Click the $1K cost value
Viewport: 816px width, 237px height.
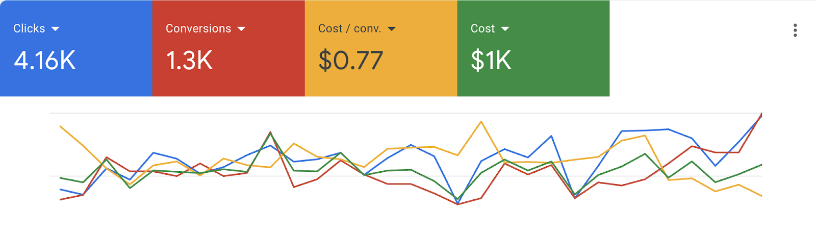tap(491, 61)
